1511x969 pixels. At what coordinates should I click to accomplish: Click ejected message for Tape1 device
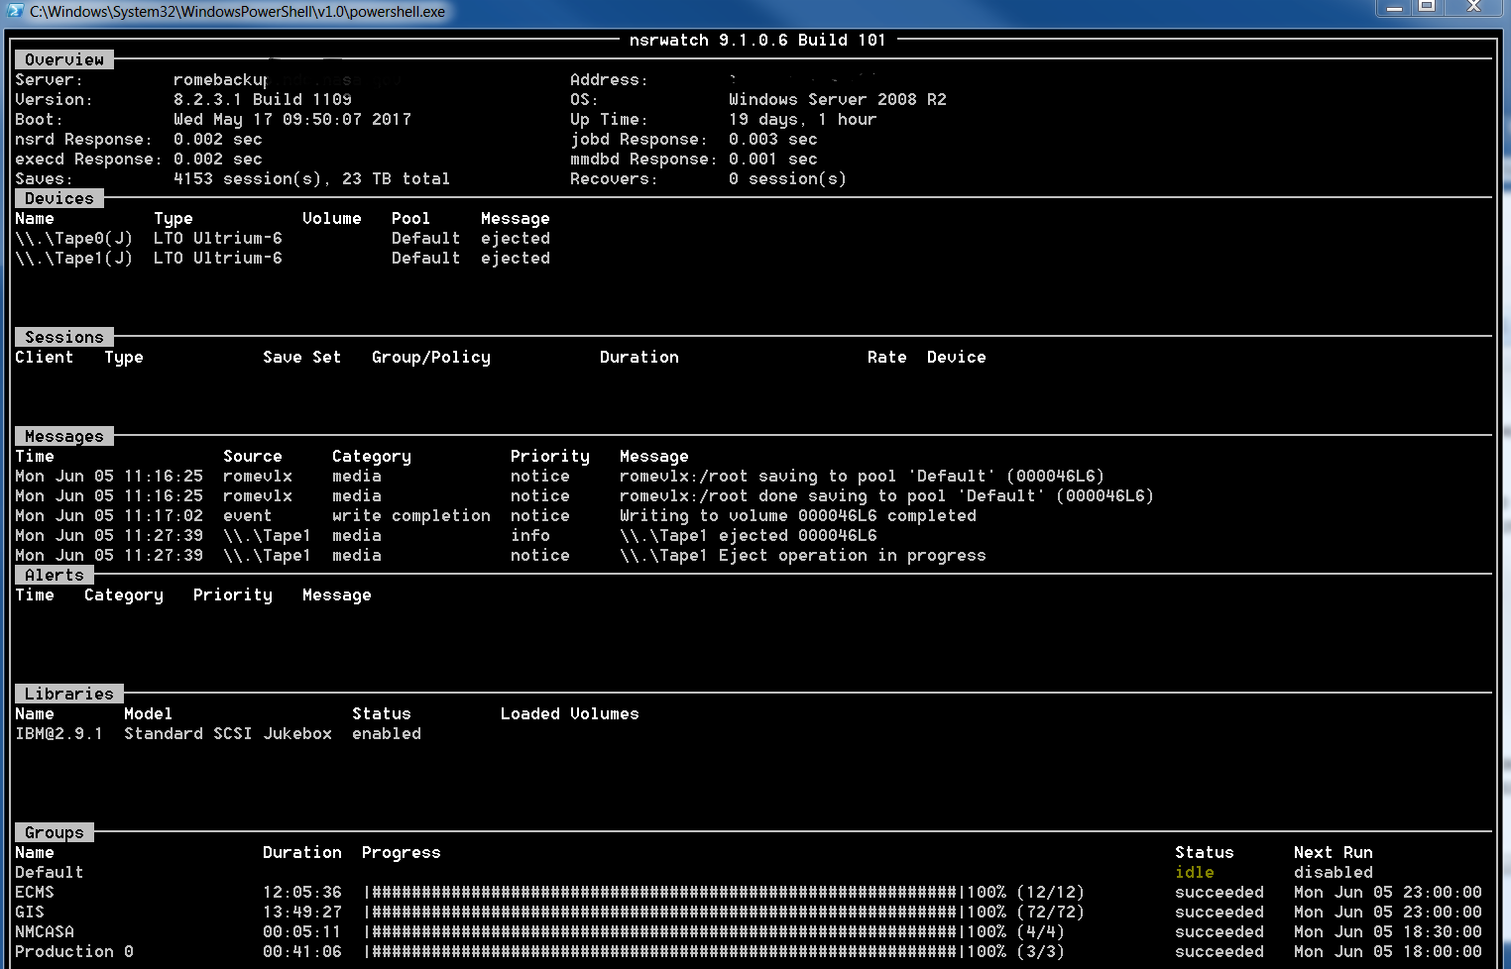pos(516,258)
